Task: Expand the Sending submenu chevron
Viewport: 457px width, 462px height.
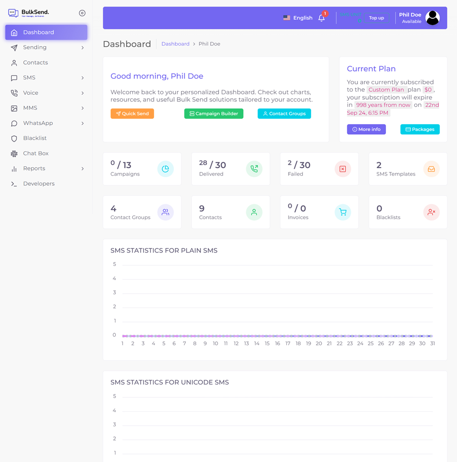Action: [82, 47]
